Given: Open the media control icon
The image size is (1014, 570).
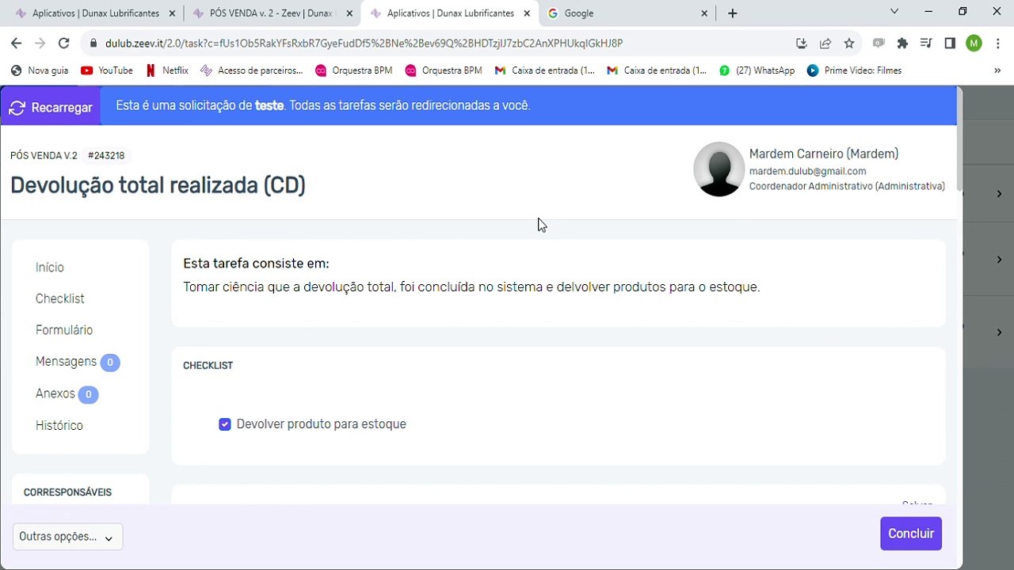Looking at the screenshot, I should [926, 44].
